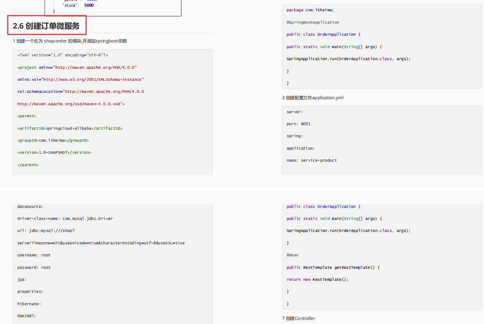484x324 pixels.
Task: Select the getRestTemplate() method declaration line
Action: point(333,267)
